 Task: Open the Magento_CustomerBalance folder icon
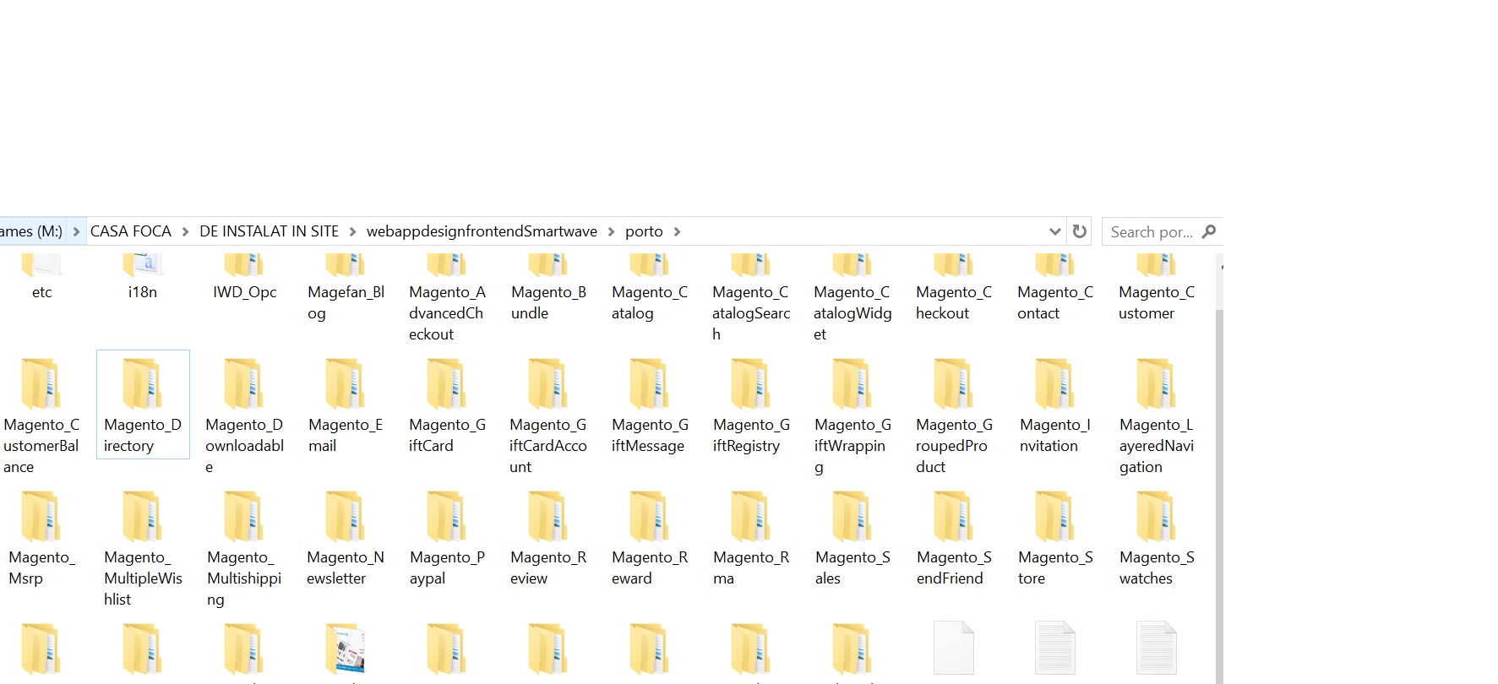[x=41, y=383]
